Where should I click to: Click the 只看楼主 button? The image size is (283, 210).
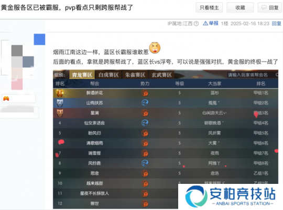point(209,7)
